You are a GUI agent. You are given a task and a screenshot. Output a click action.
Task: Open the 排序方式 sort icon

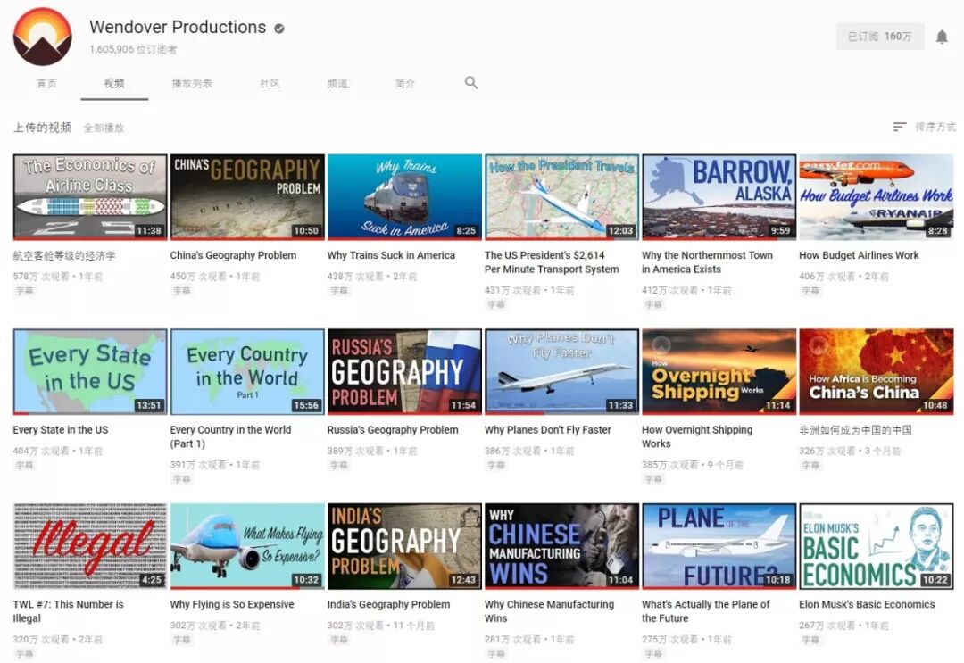(x=898, y=126)
